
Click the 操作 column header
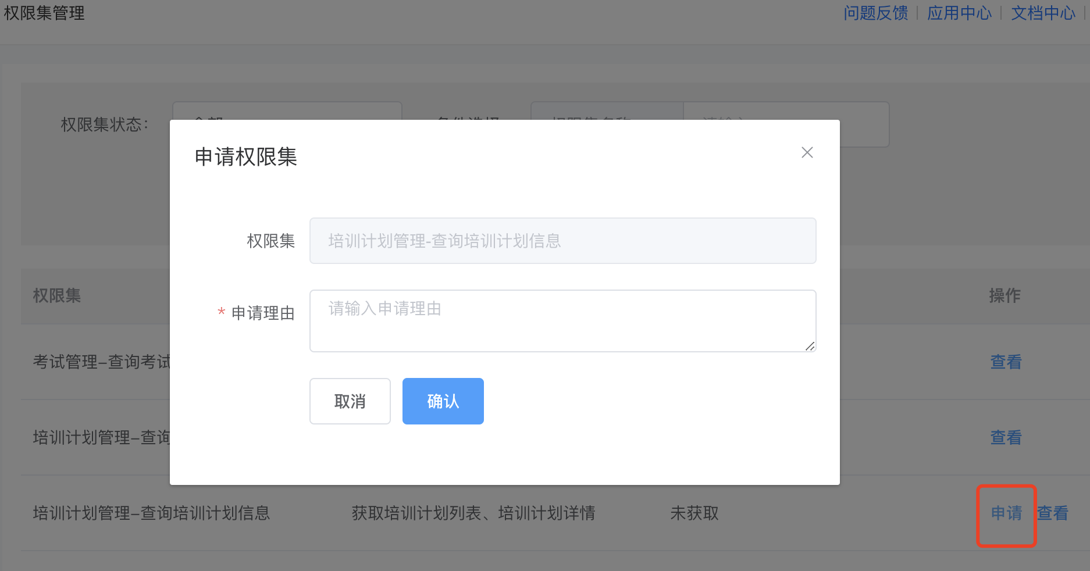1004,295
